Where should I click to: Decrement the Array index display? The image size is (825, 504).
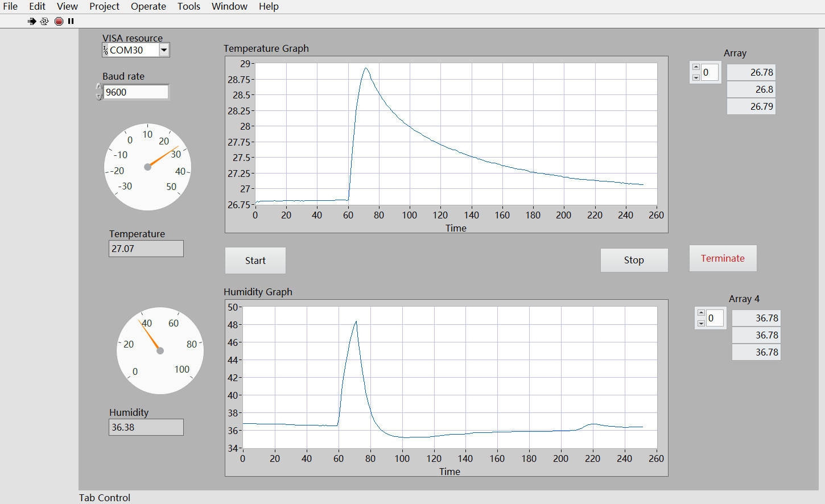(x=696, y=77)
